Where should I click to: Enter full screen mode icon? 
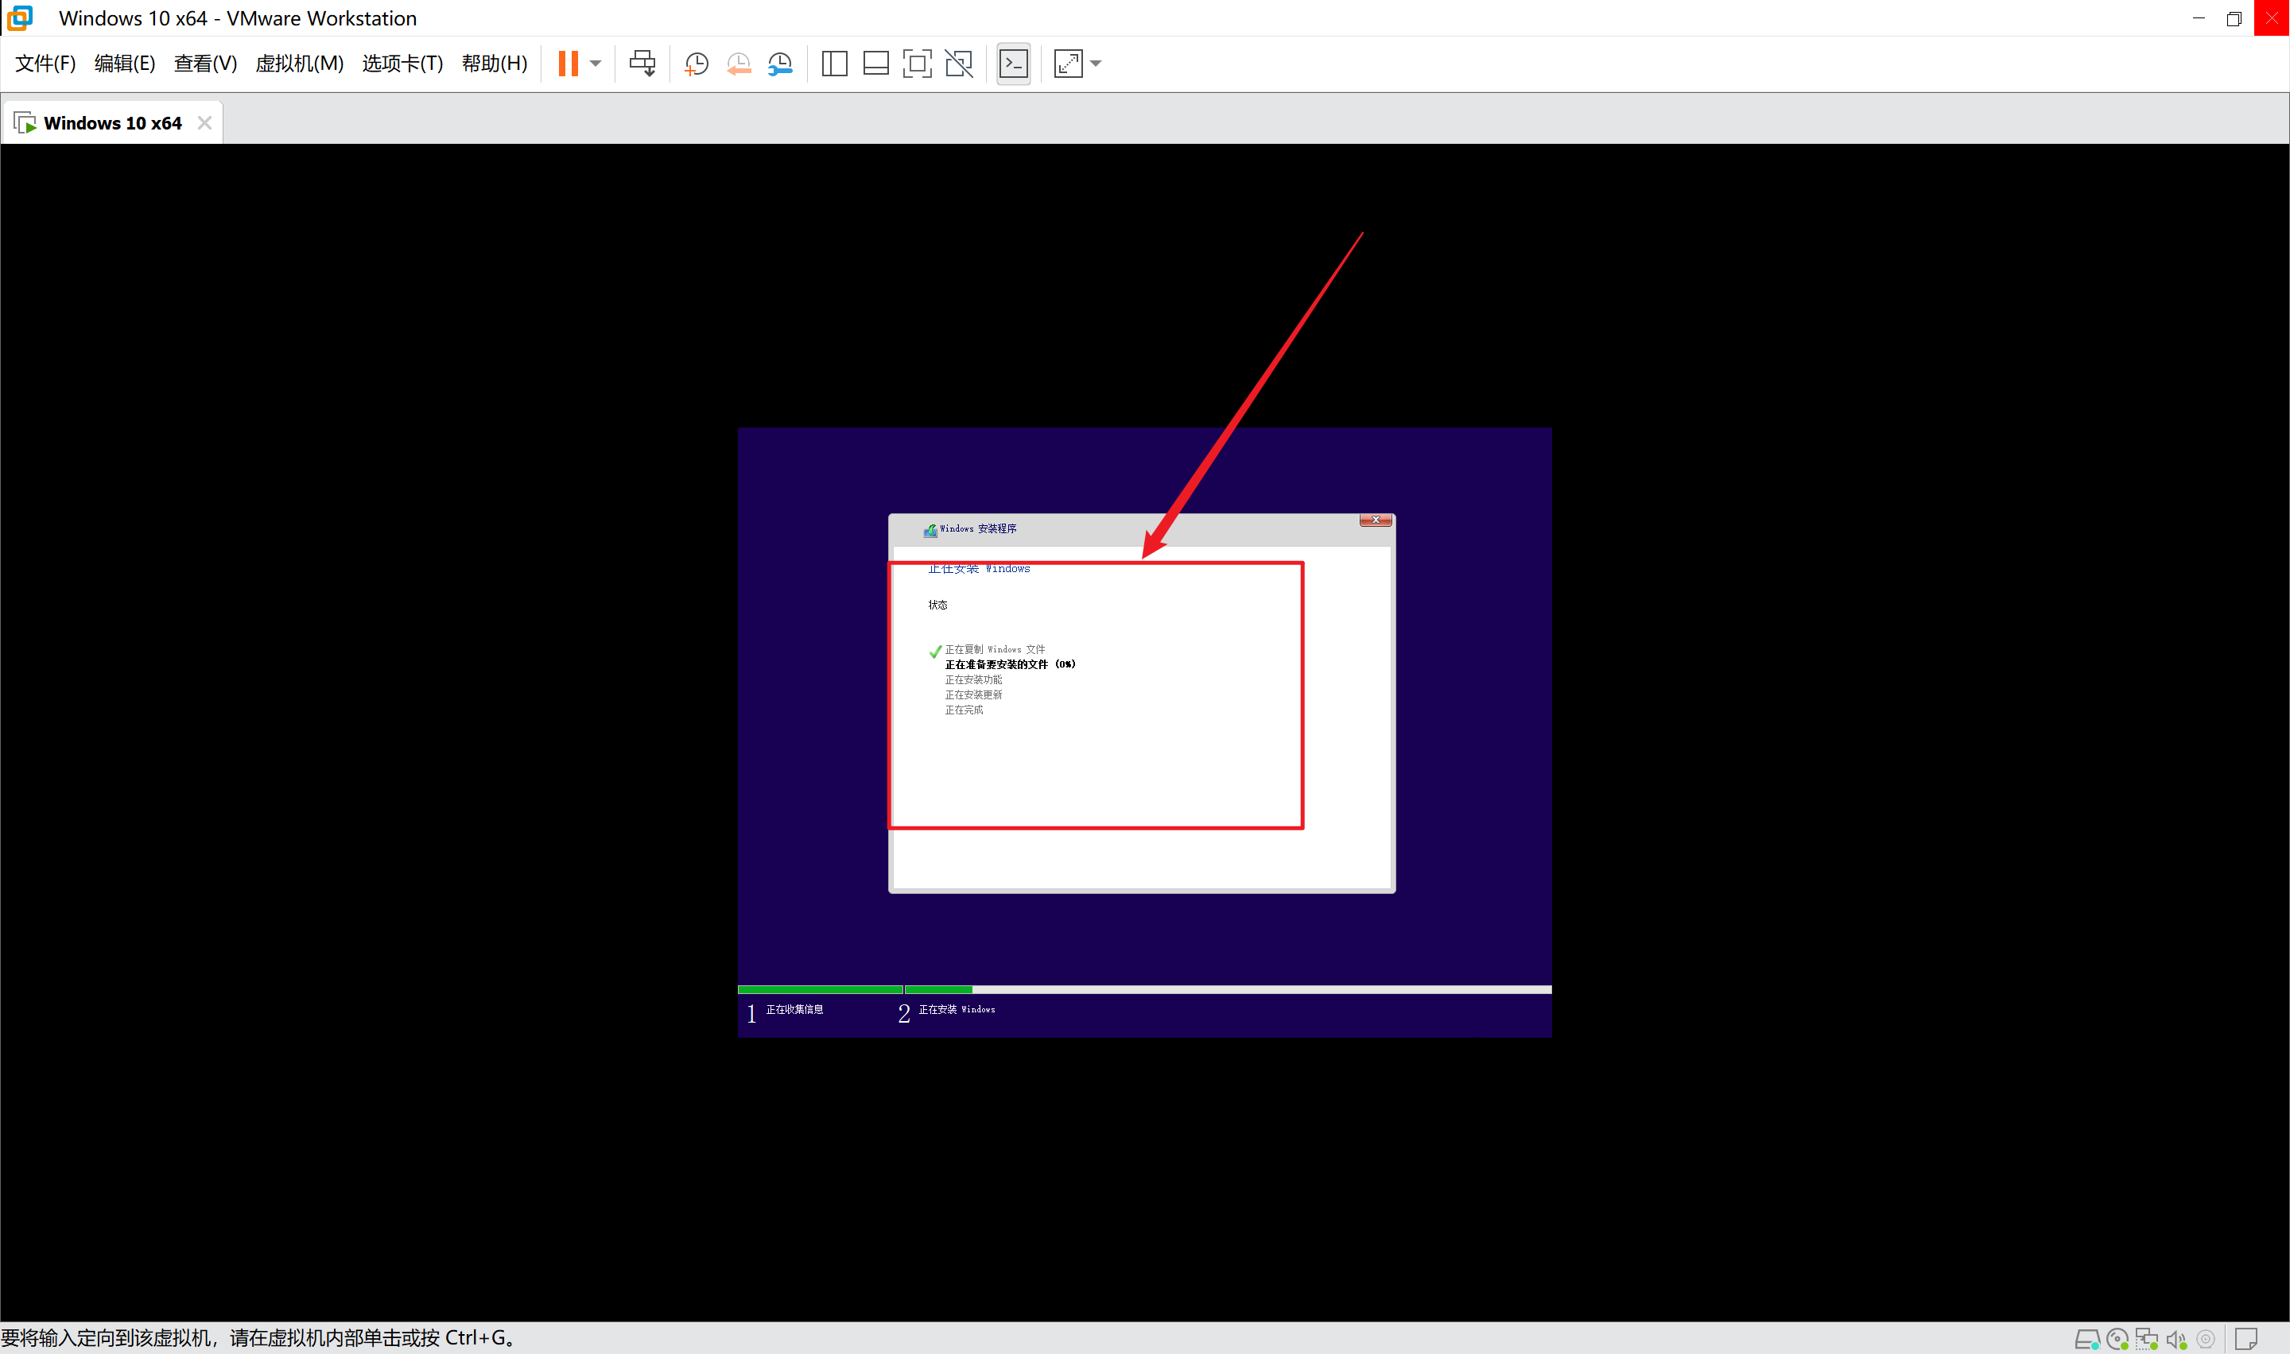coord(916,64)
